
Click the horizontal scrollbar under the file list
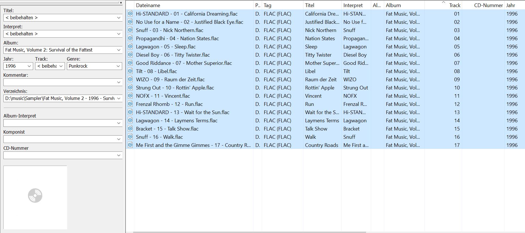249,232
